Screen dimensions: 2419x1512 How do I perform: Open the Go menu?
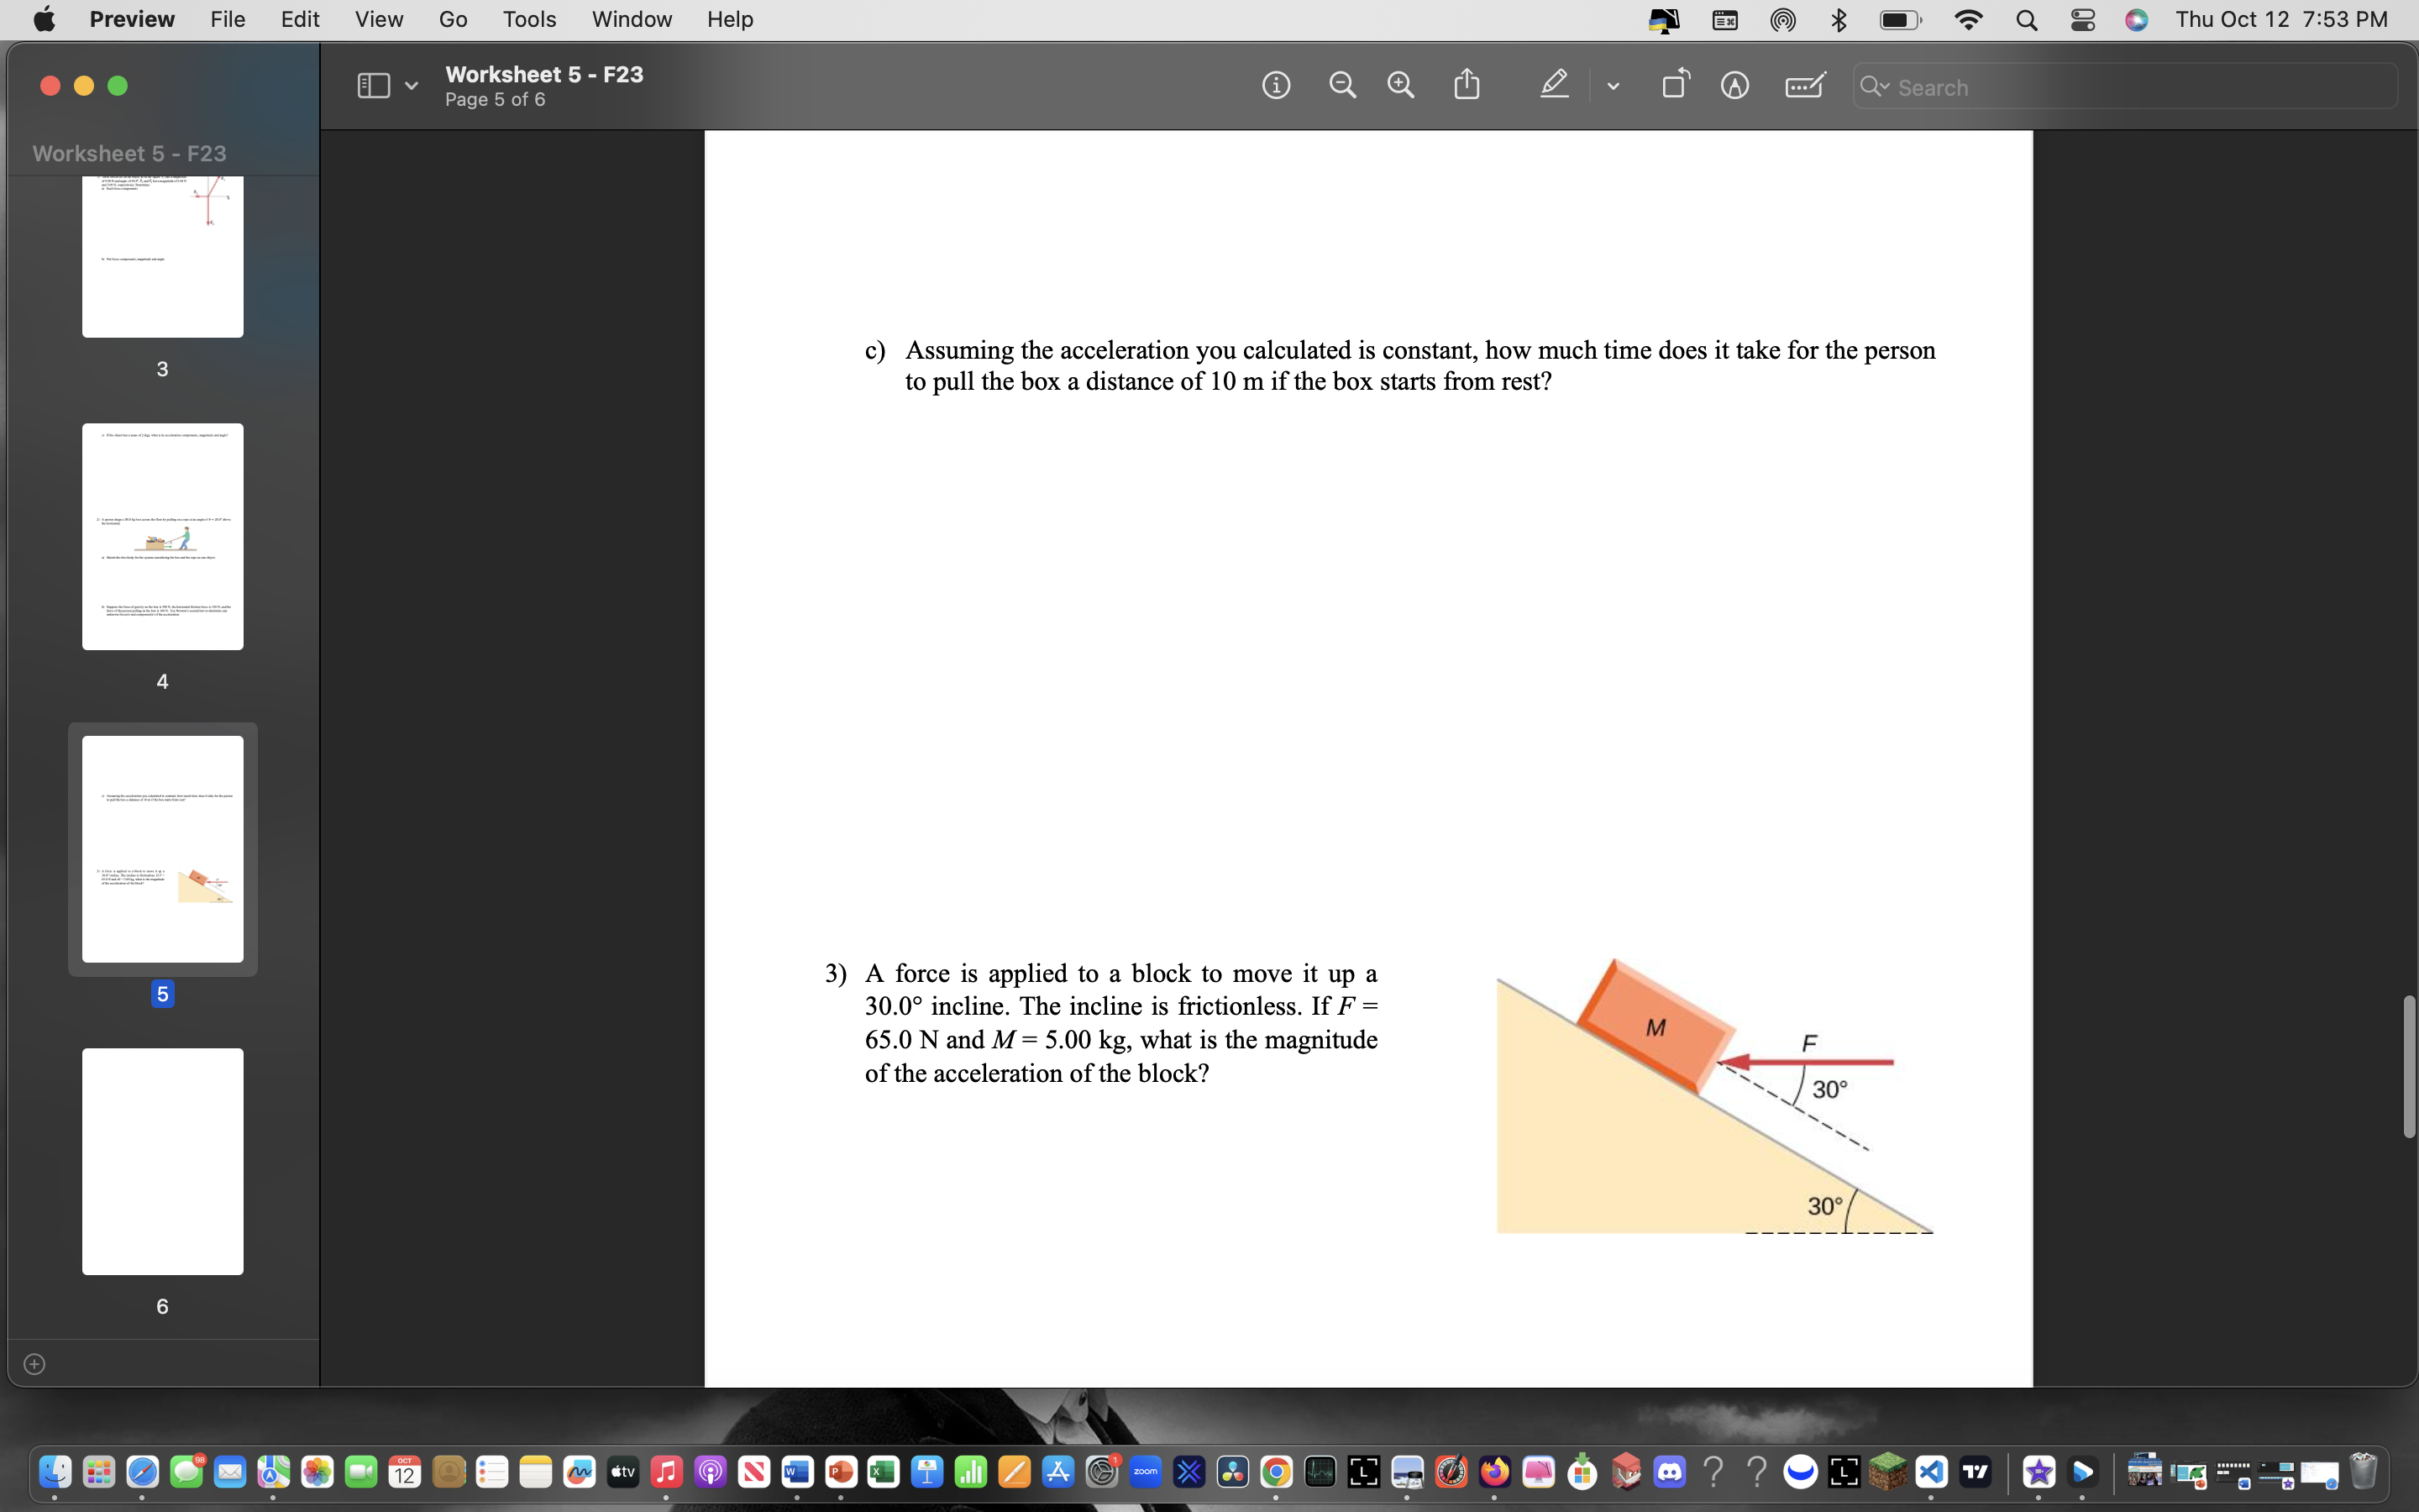pos(452,20)
